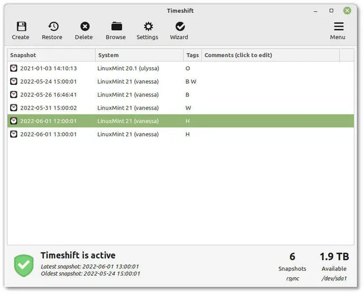The image size is (364, 294).
Task: Click the green shield status icon
Action: [24, 265]
